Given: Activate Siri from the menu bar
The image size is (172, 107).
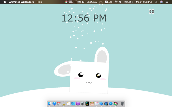Looking at the screenshot, I should tap(162, 2).
